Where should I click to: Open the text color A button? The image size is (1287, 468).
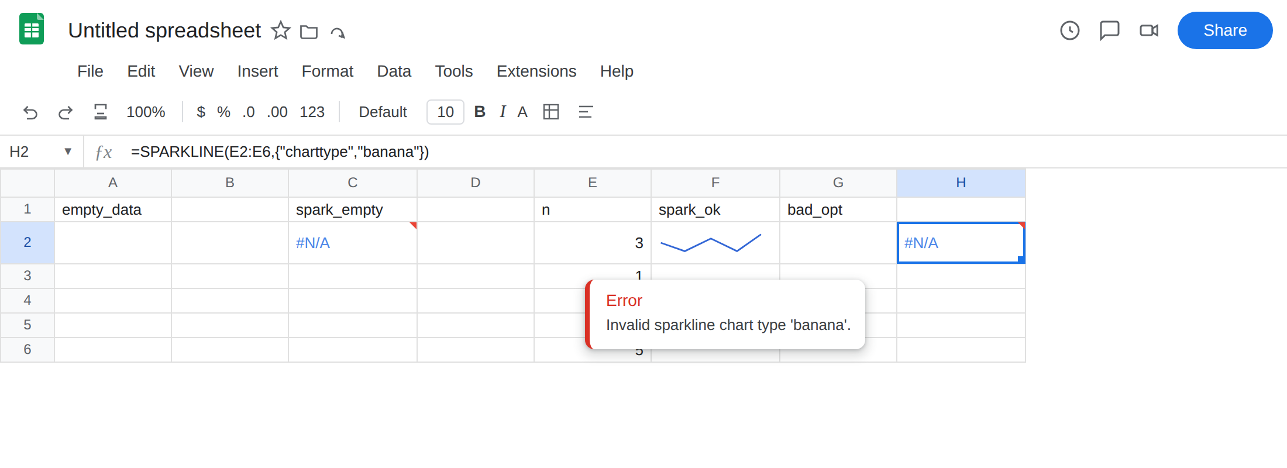[x=522, y=112]
